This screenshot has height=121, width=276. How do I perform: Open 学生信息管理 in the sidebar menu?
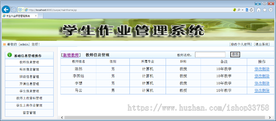click(x=29, y=91)
